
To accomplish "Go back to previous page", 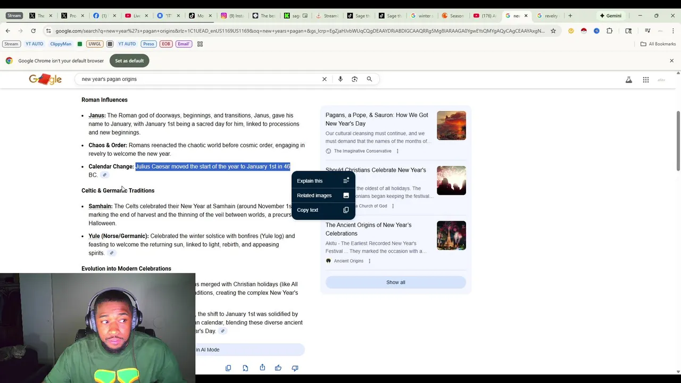I will (8, 31).
